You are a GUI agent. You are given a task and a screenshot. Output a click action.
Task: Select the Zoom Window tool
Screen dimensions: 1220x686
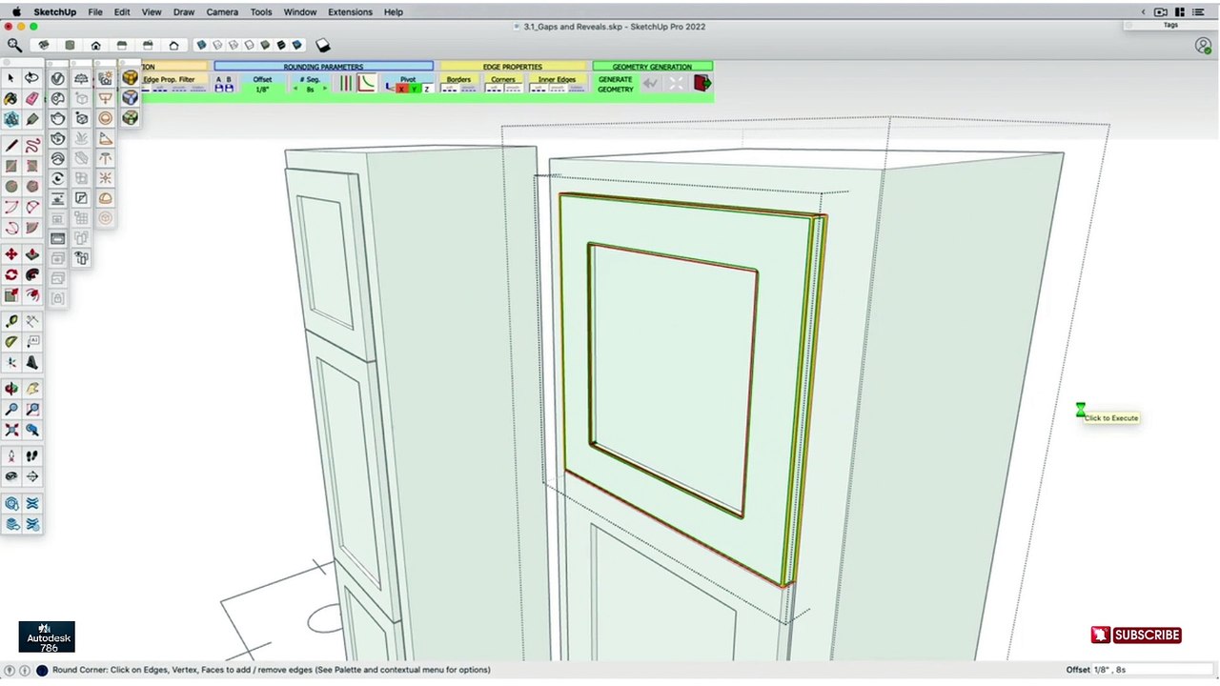pyautogui.click(x=32, y=409)
